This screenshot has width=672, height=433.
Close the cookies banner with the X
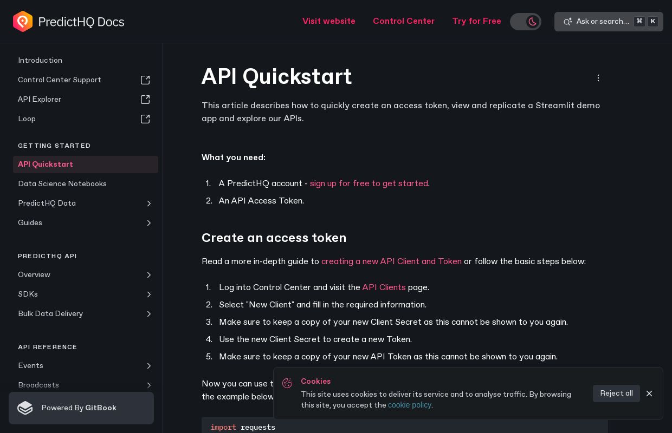(649, 393)
